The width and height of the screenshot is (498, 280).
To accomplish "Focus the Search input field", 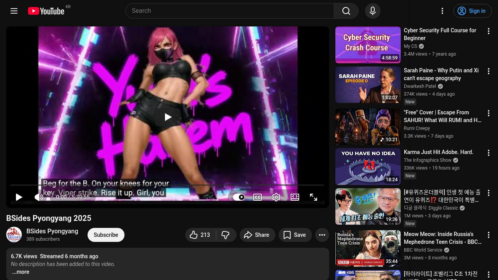I will pos(230,11).
